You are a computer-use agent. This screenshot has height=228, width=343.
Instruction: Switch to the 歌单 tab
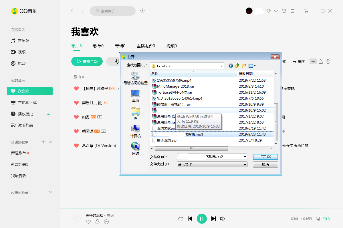(98, 46)
